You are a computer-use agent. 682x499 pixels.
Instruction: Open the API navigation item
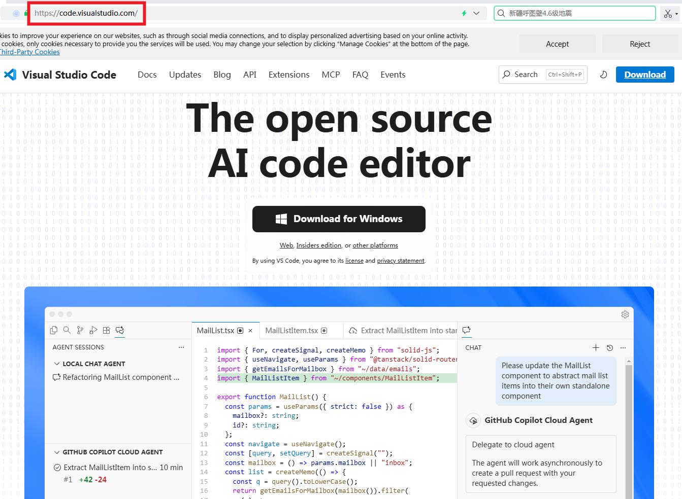click(250, 75)
